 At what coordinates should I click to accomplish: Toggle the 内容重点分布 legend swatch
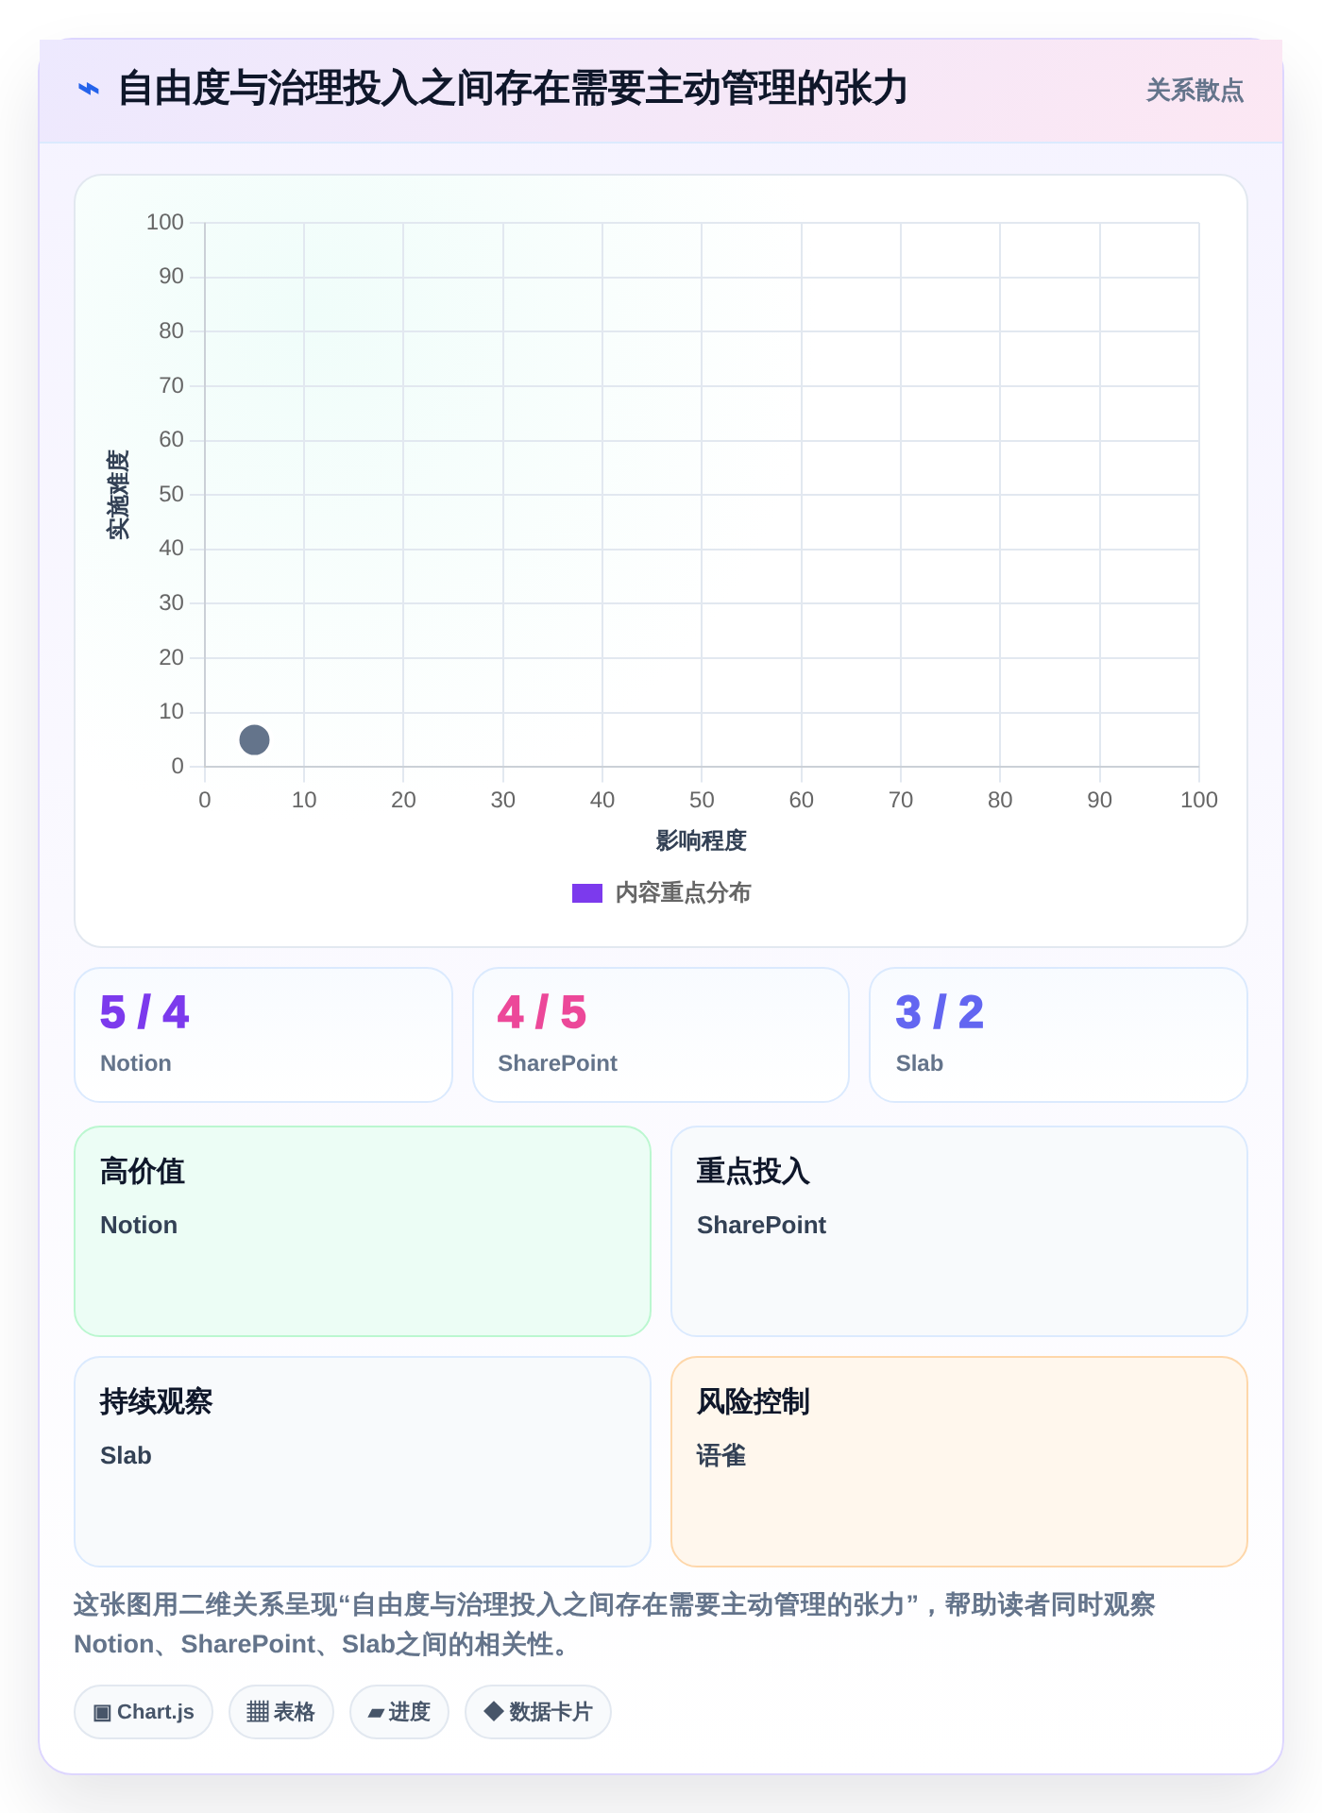587,893
